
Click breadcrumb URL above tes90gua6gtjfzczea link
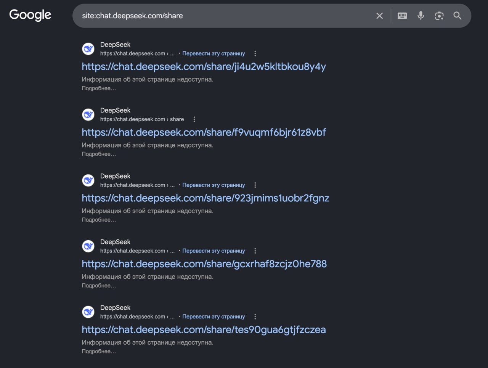tap(137, 317)
